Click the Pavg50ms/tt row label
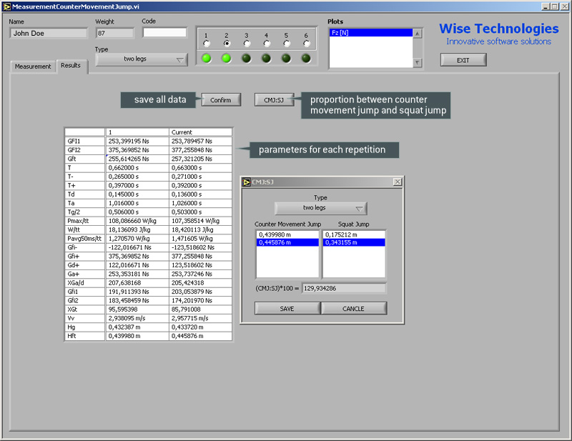 [x=85, y=239]
